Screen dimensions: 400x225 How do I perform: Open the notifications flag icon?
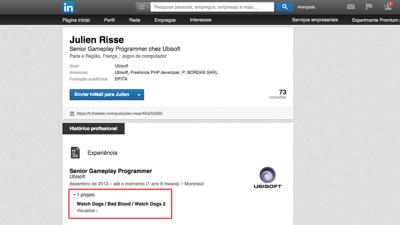(x=369, y=7)
